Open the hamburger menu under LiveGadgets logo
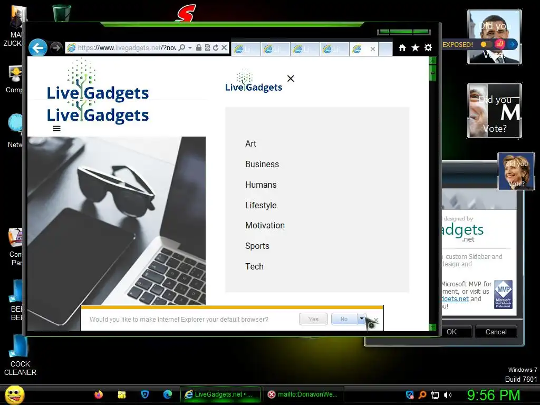540x405 pixels. tap(57, 129)
